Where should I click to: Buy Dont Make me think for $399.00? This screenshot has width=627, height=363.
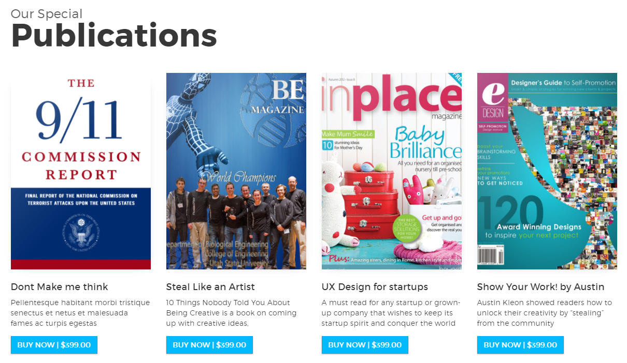(x=54, y=345)
